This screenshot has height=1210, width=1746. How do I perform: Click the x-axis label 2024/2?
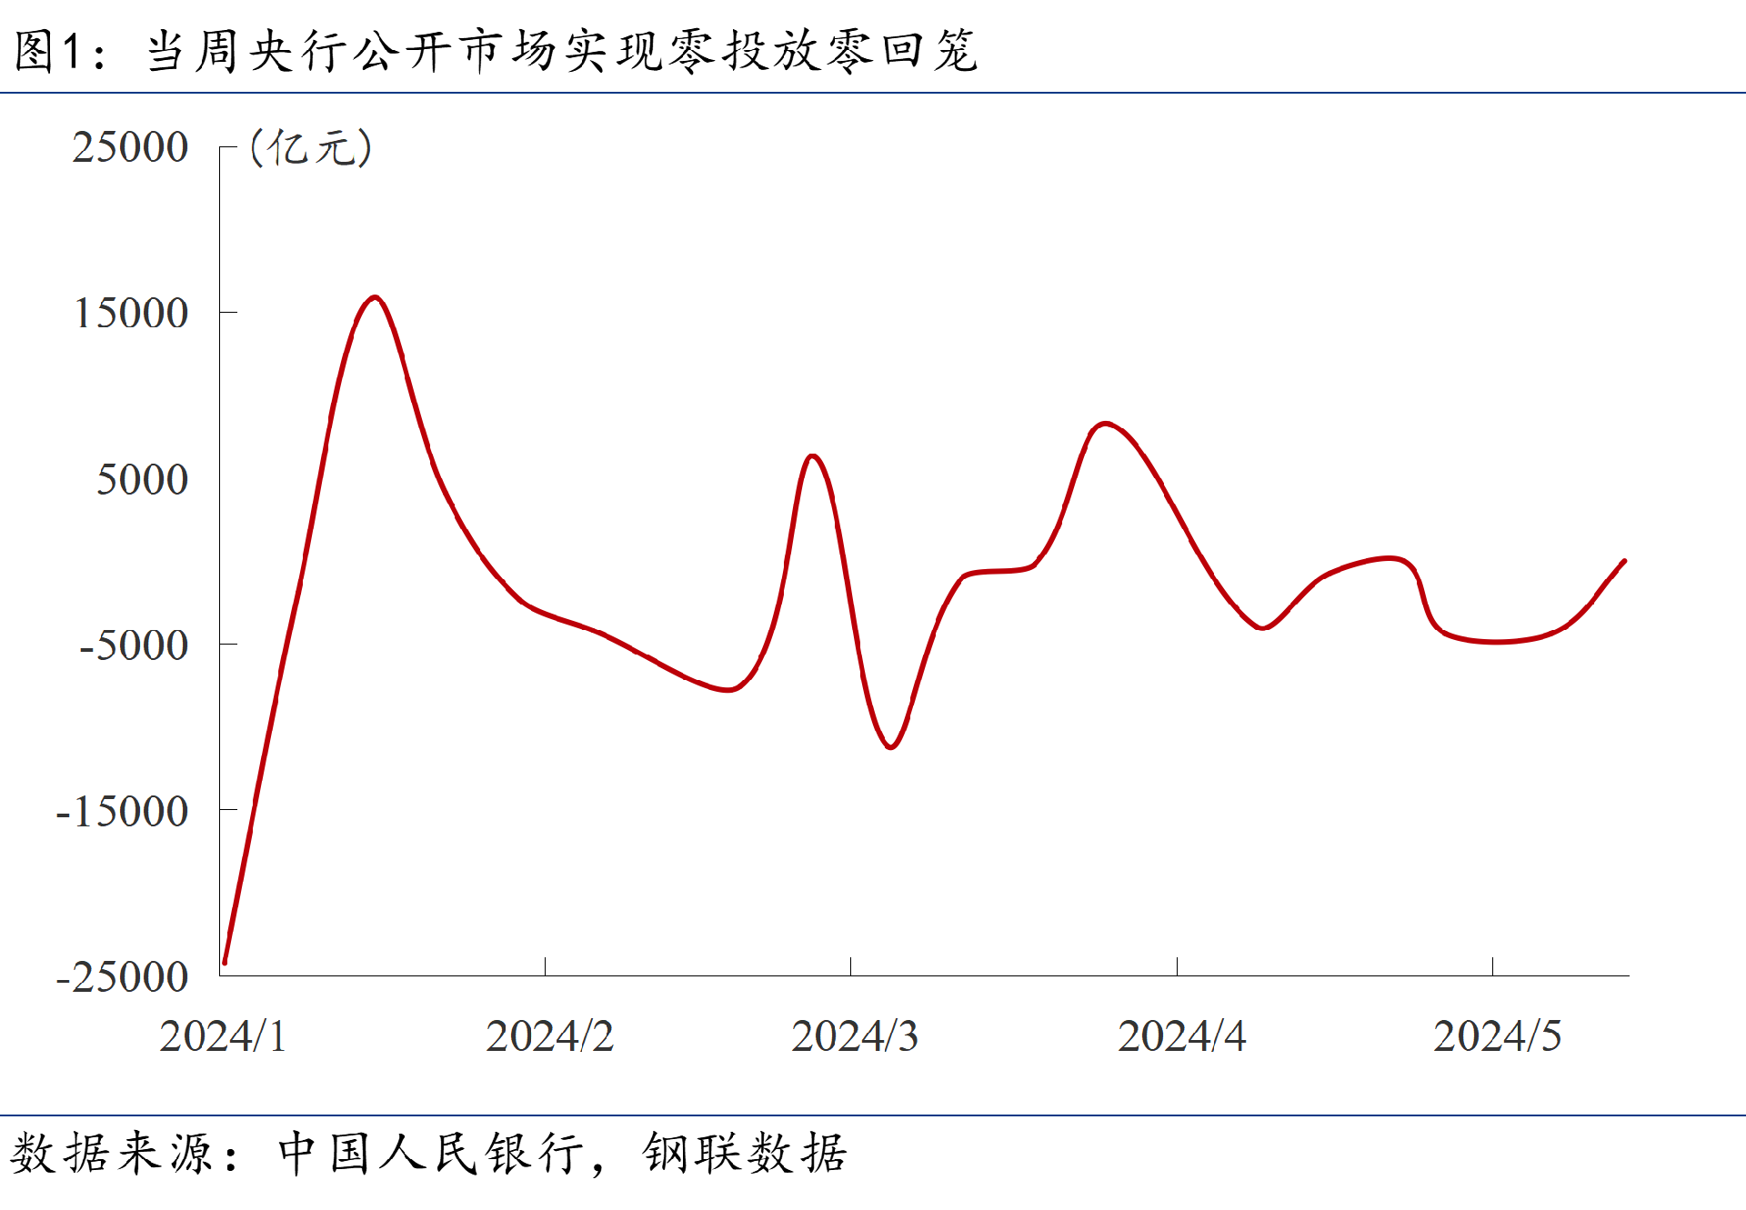[x=549, y=1036]
